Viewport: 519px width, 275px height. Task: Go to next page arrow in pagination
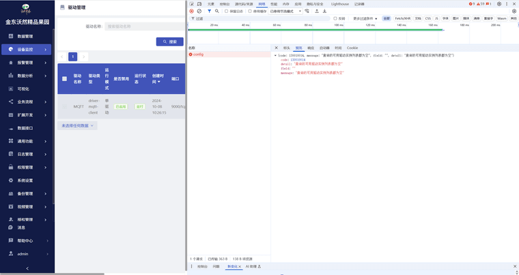84,56
